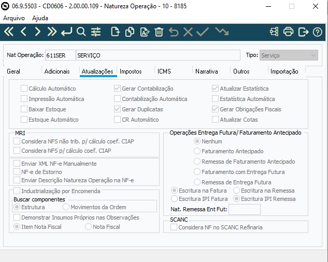This screenshot has height=262, width=328.
Task: Delete record with the trash icon
Action: pyautogui.click(x=159, y=32)
